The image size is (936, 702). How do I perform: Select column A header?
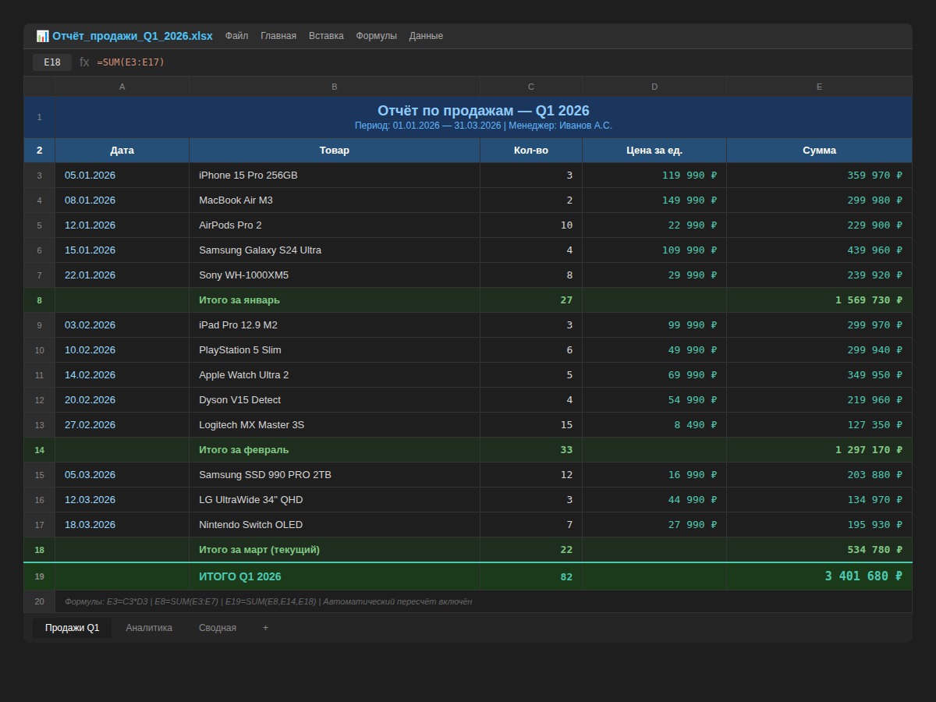(122, 87)
